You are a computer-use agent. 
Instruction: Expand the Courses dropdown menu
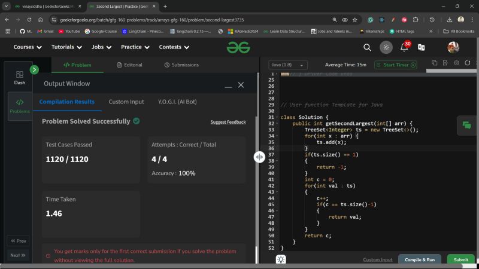28,47
